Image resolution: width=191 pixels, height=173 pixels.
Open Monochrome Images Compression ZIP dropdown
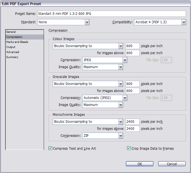[103, 136]
